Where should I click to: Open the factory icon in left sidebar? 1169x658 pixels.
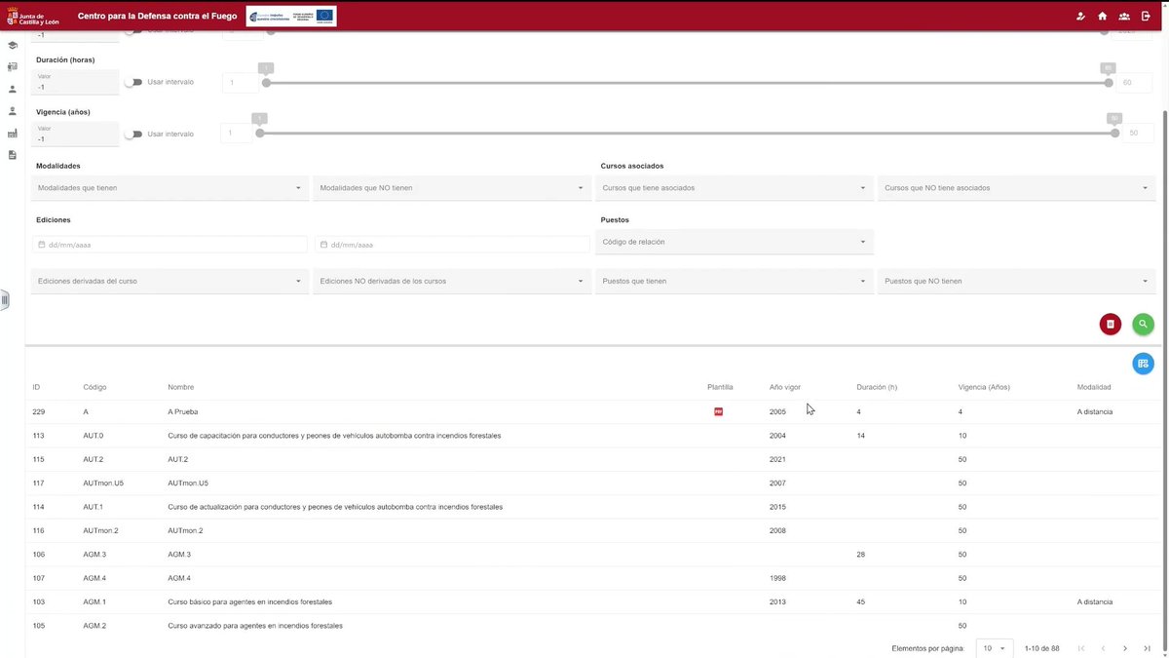(x=13, y=134)
